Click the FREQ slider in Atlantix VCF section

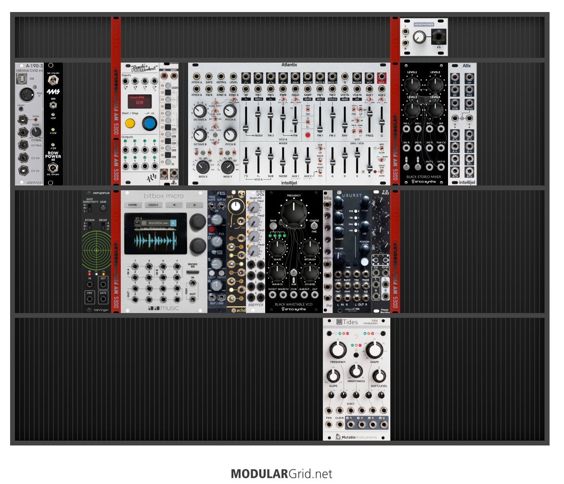[370, 120]
